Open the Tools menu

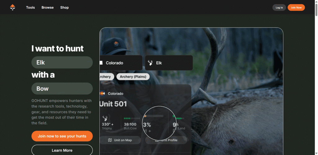(x=30, y=7)
